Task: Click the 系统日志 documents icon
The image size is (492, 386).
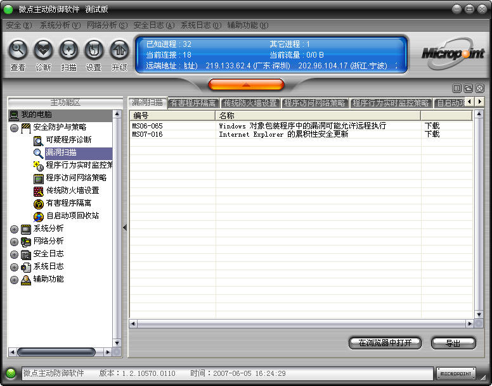Action: click(26, 267)
